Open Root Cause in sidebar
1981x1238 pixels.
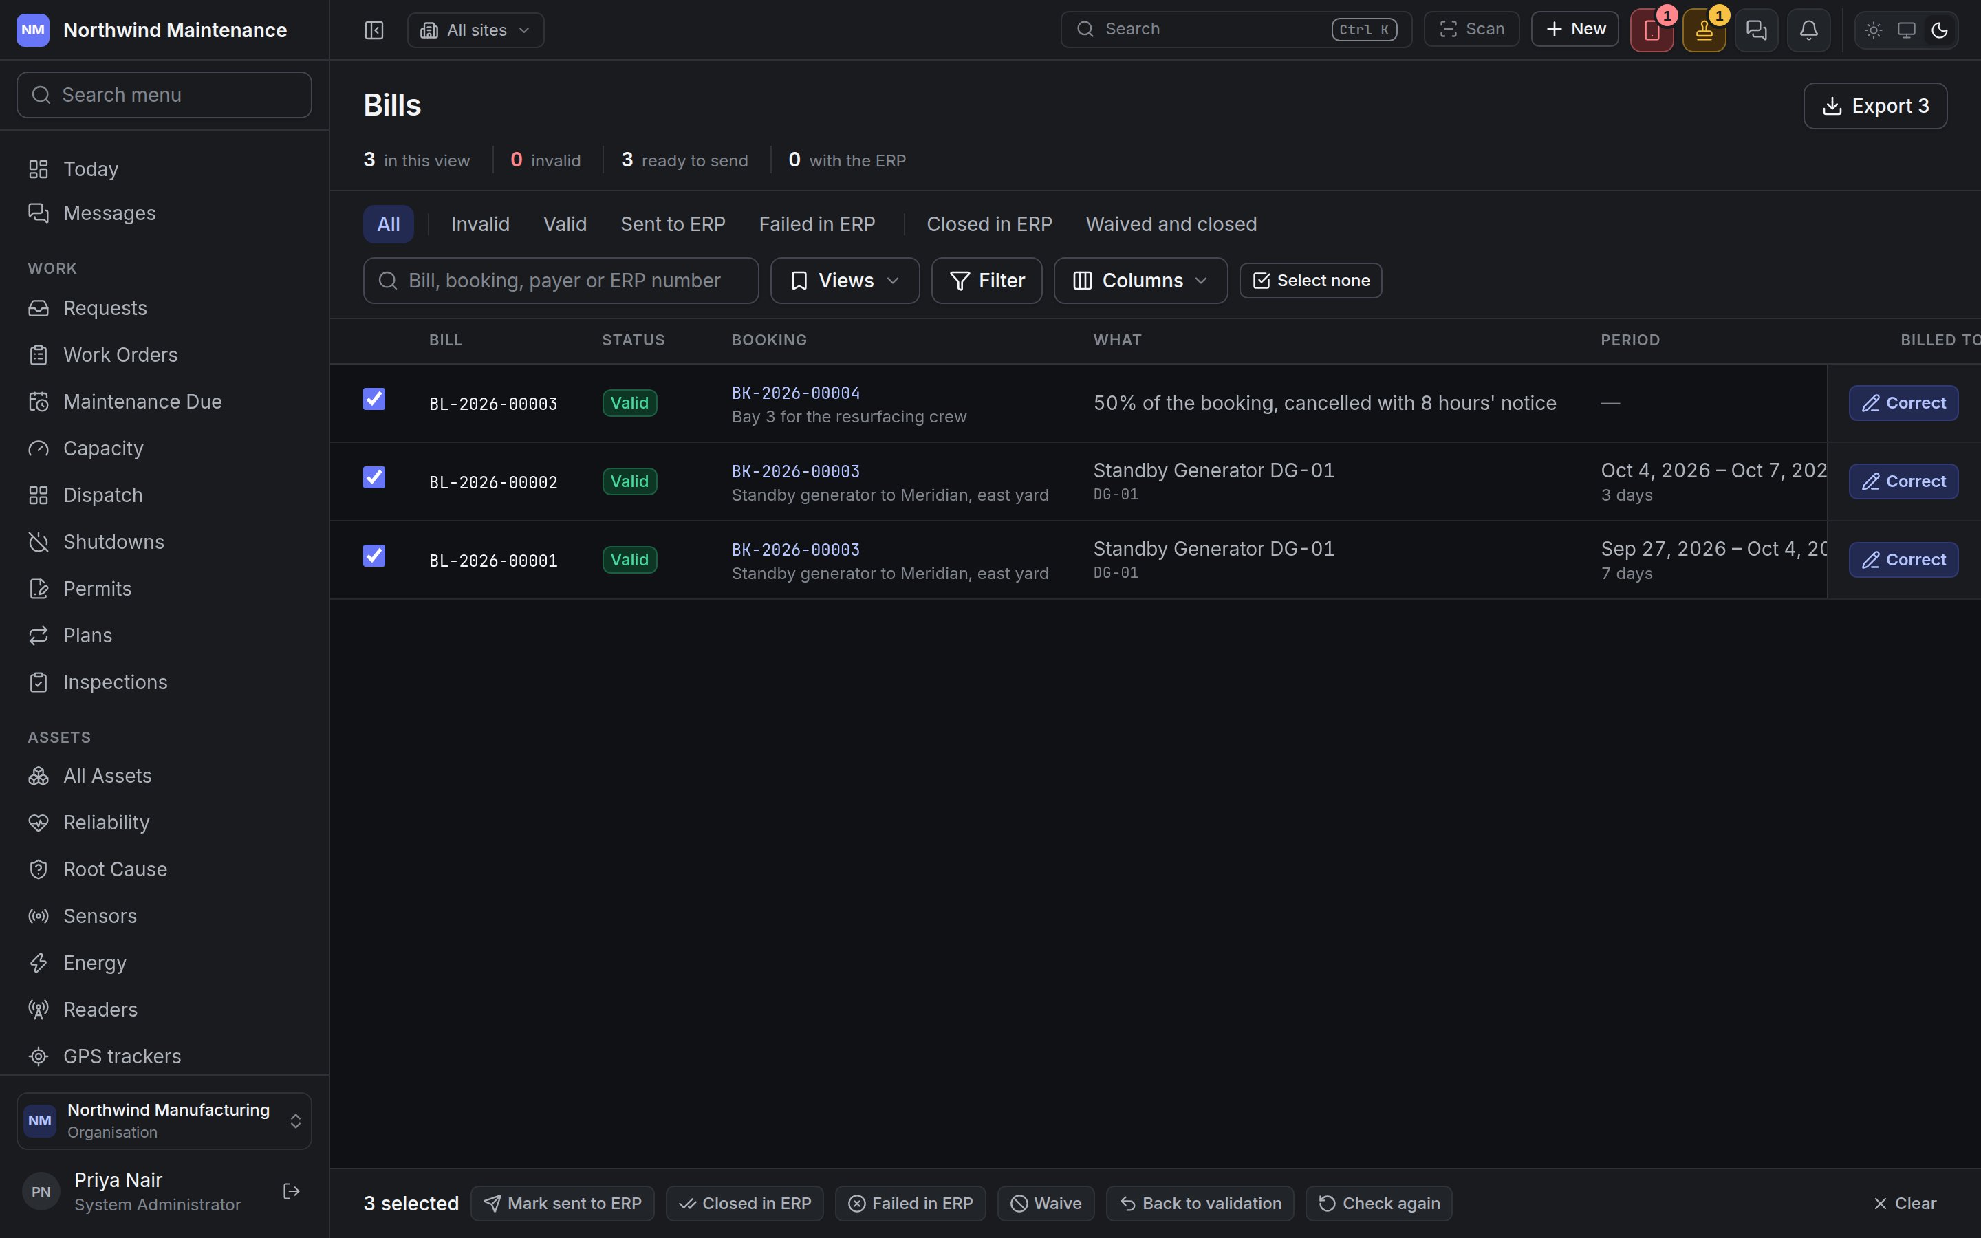pyautogui.click(x=164, y=869)
